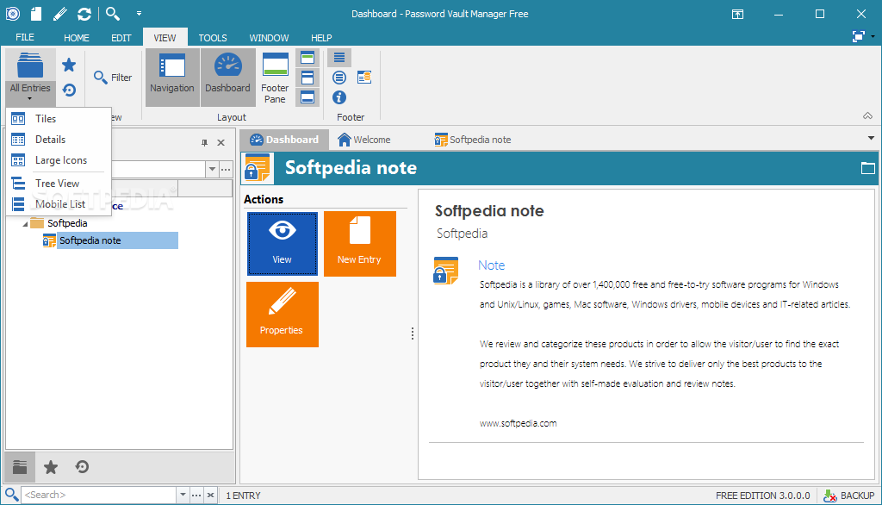Open quick access toolbar customize dropdown
Viewport: 882px width, 505px height.
[x=139, y=14]
